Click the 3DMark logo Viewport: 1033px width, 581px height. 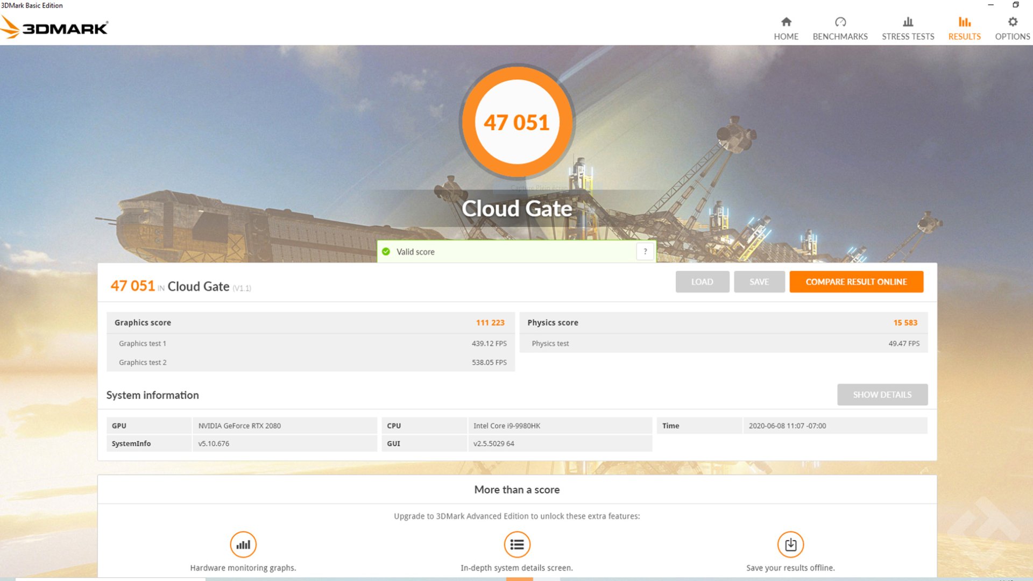(54, 27)
